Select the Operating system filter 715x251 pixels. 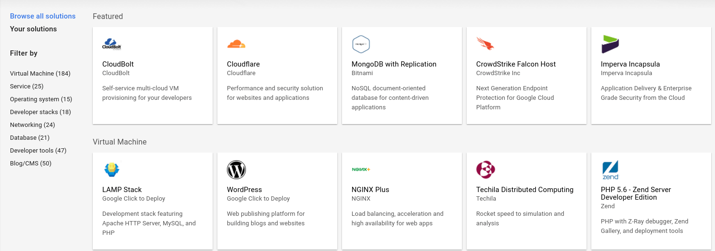point(41,99)
